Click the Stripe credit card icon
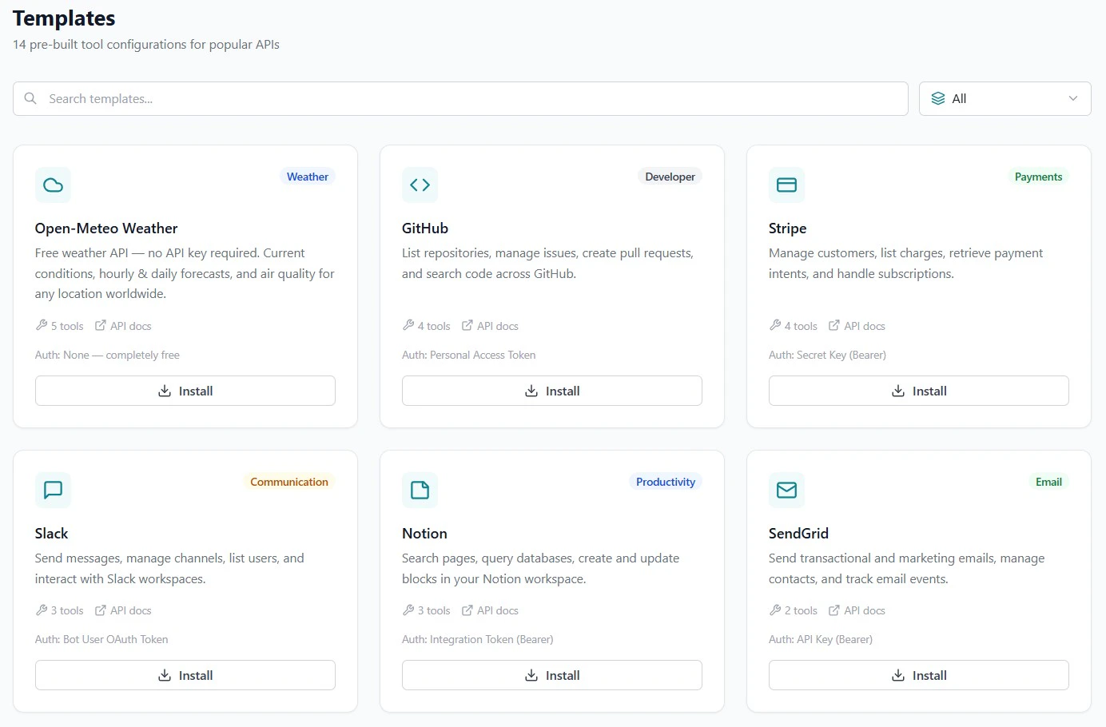 click(x=786, y=185)
